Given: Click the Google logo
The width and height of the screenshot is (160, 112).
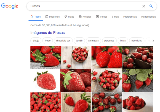Looking at the screenshot, I should [10, 6].
